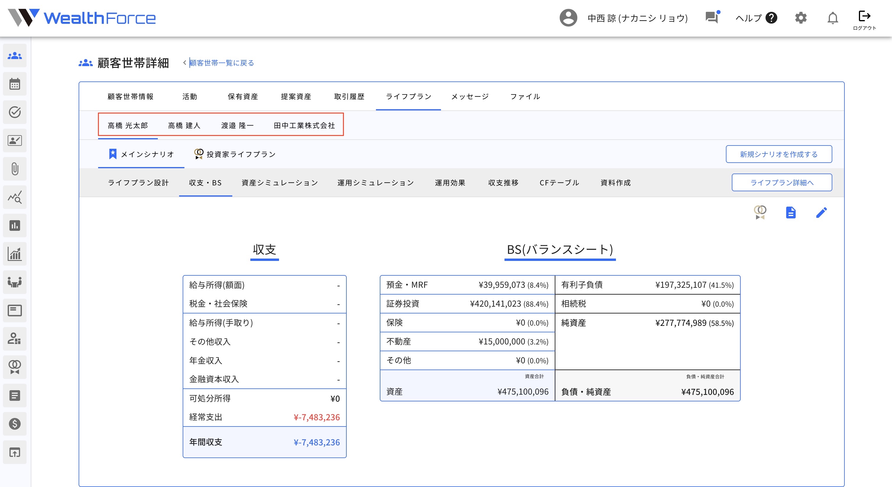Select メインシナリオ scenario tab

pos(141,154)
